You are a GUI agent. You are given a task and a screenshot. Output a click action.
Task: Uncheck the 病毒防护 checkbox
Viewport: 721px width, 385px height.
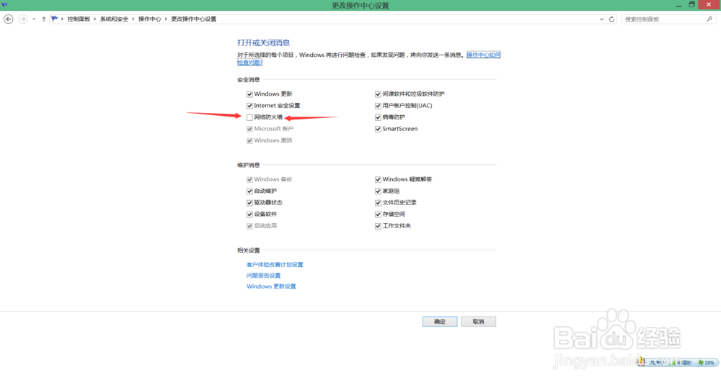coord(378,117)
